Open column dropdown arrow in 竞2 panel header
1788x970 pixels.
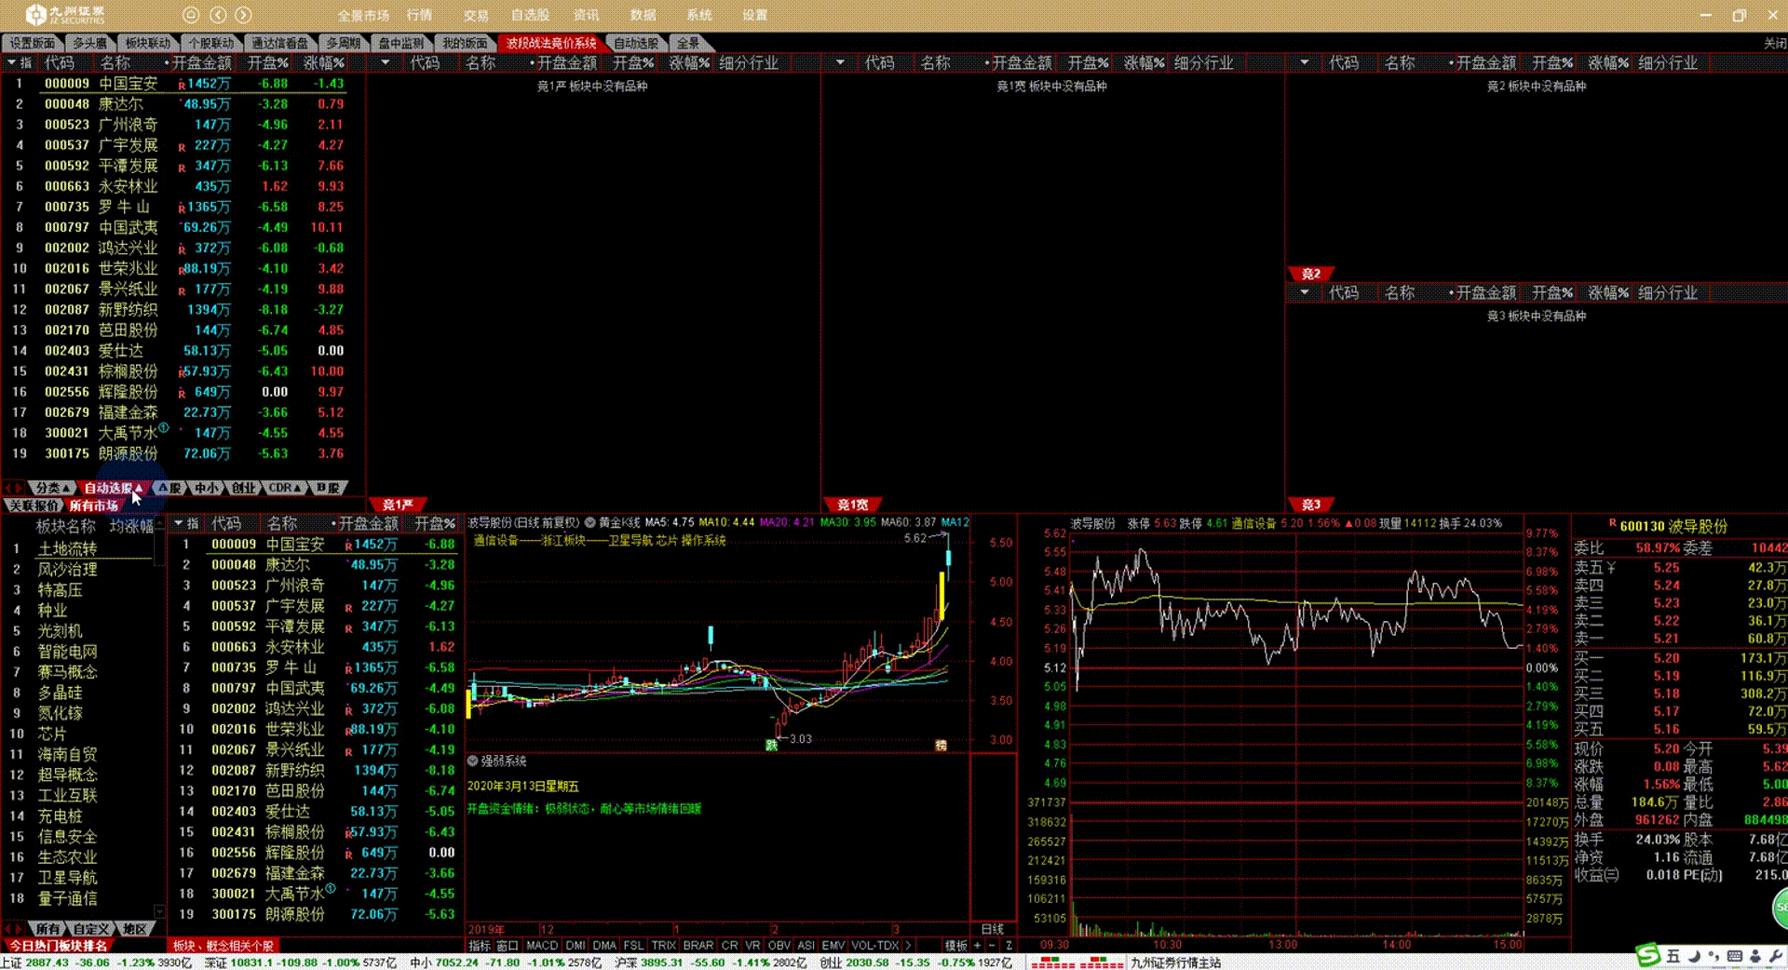click(x=1304, y=62)
